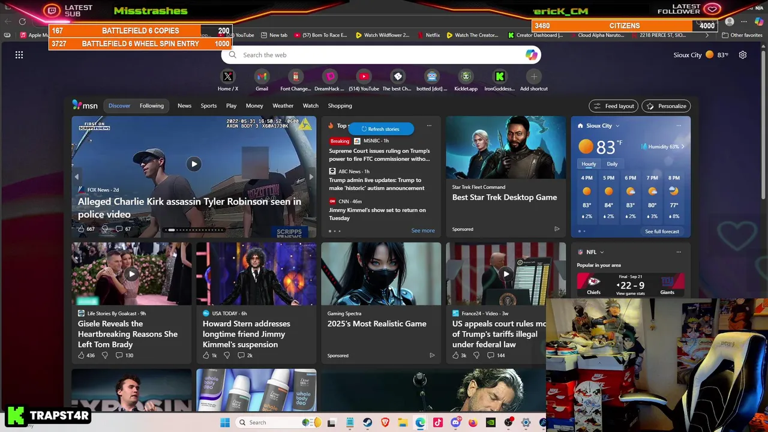Open Netflix bookmark in favorites bar
The image size is (768, 432).
tap(428, 35)
